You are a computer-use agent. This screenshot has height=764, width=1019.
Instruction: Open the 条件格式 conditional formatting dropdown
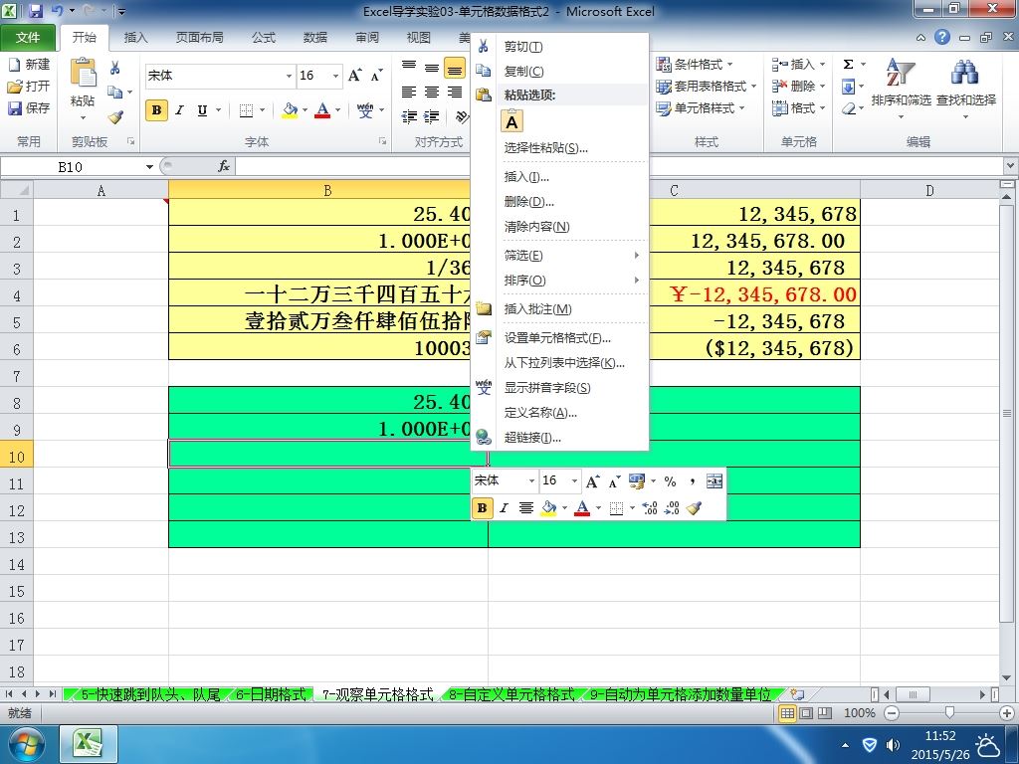point(695,65)
